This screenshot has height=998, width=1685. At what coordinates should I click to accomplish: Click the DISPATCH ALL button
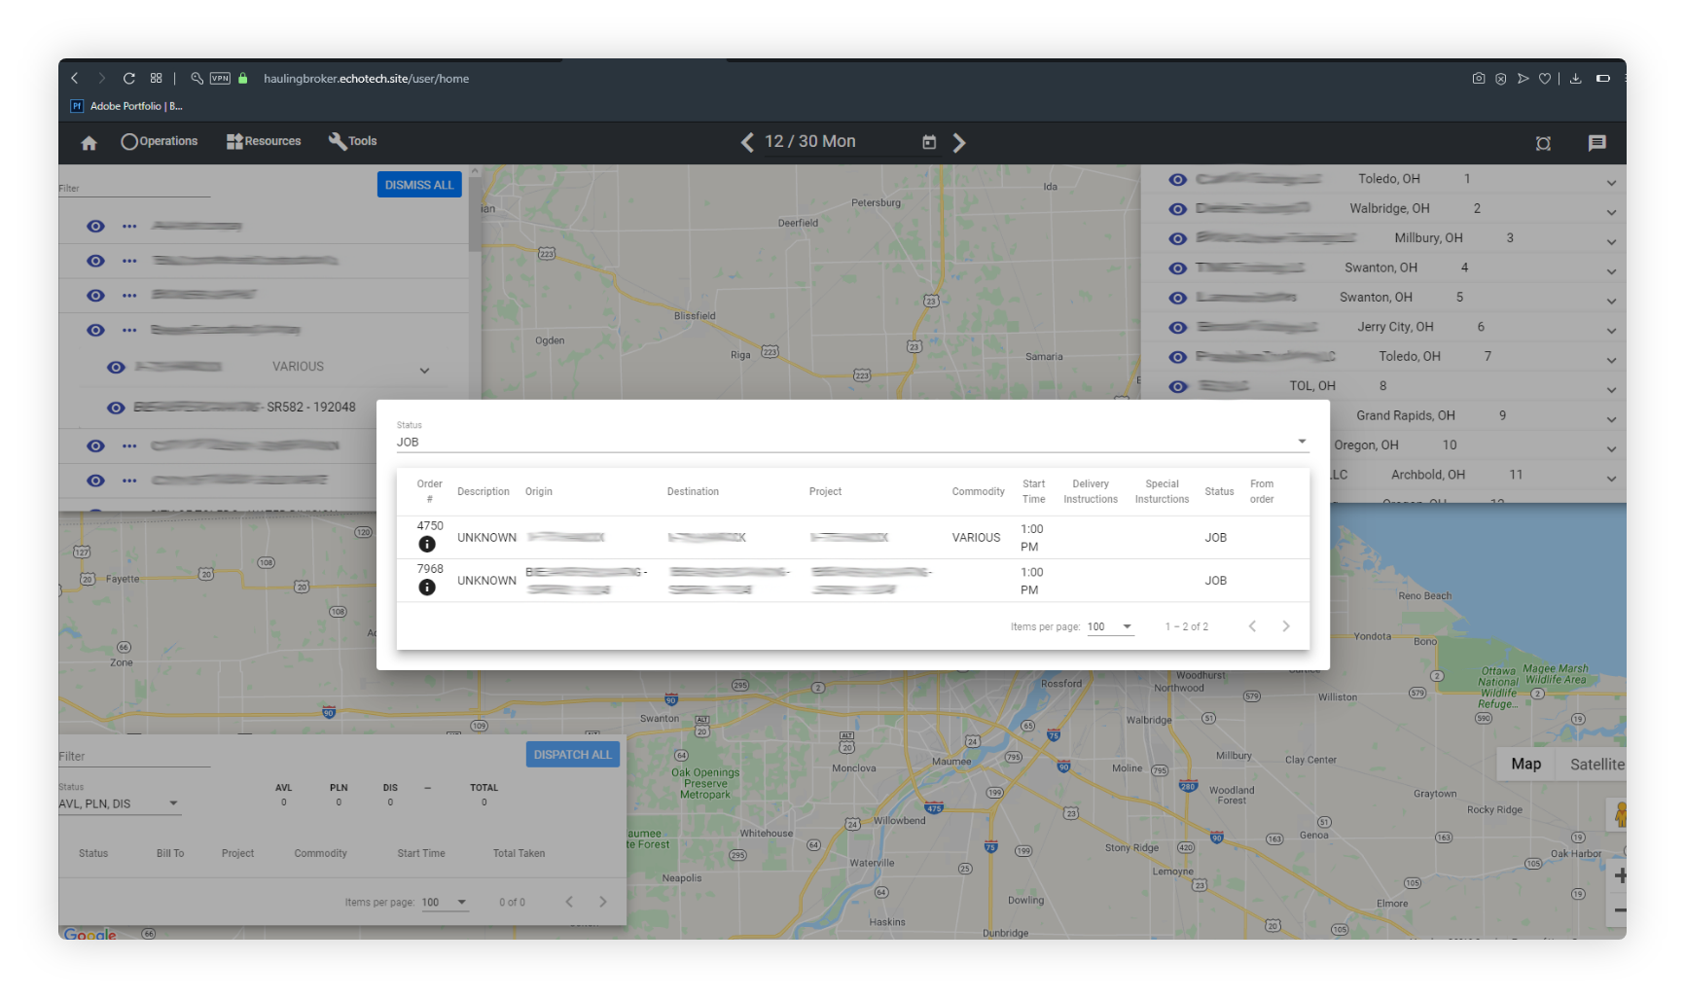click(573, 755)
